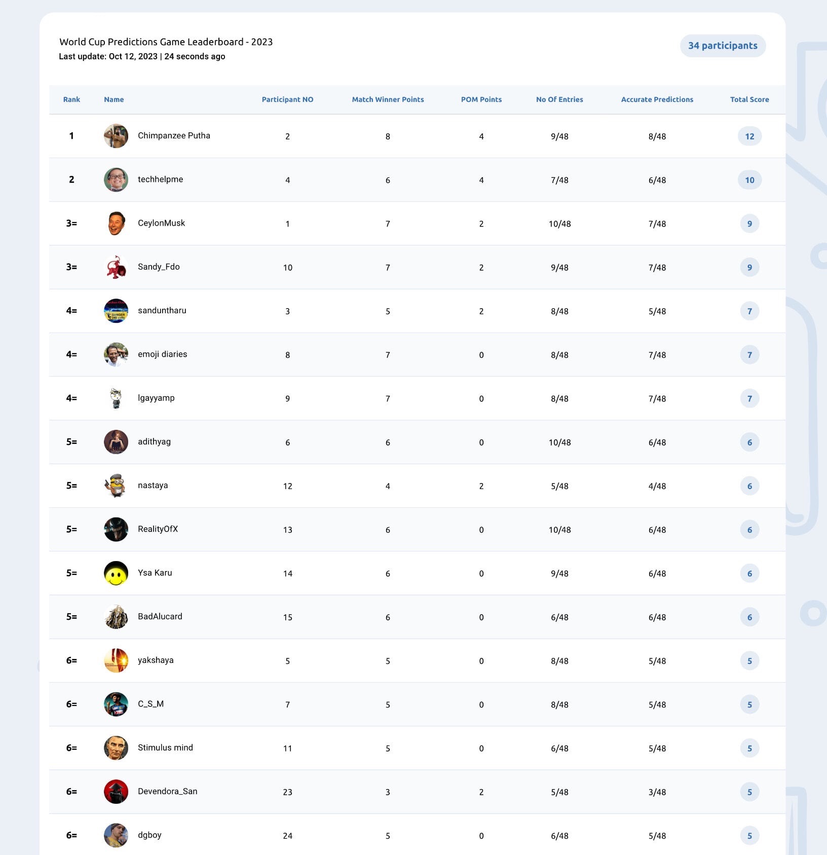This screenshot has width=827, height=855.
Task: Open the Stimulus mind name link
Action: click(x=165, y=748)
